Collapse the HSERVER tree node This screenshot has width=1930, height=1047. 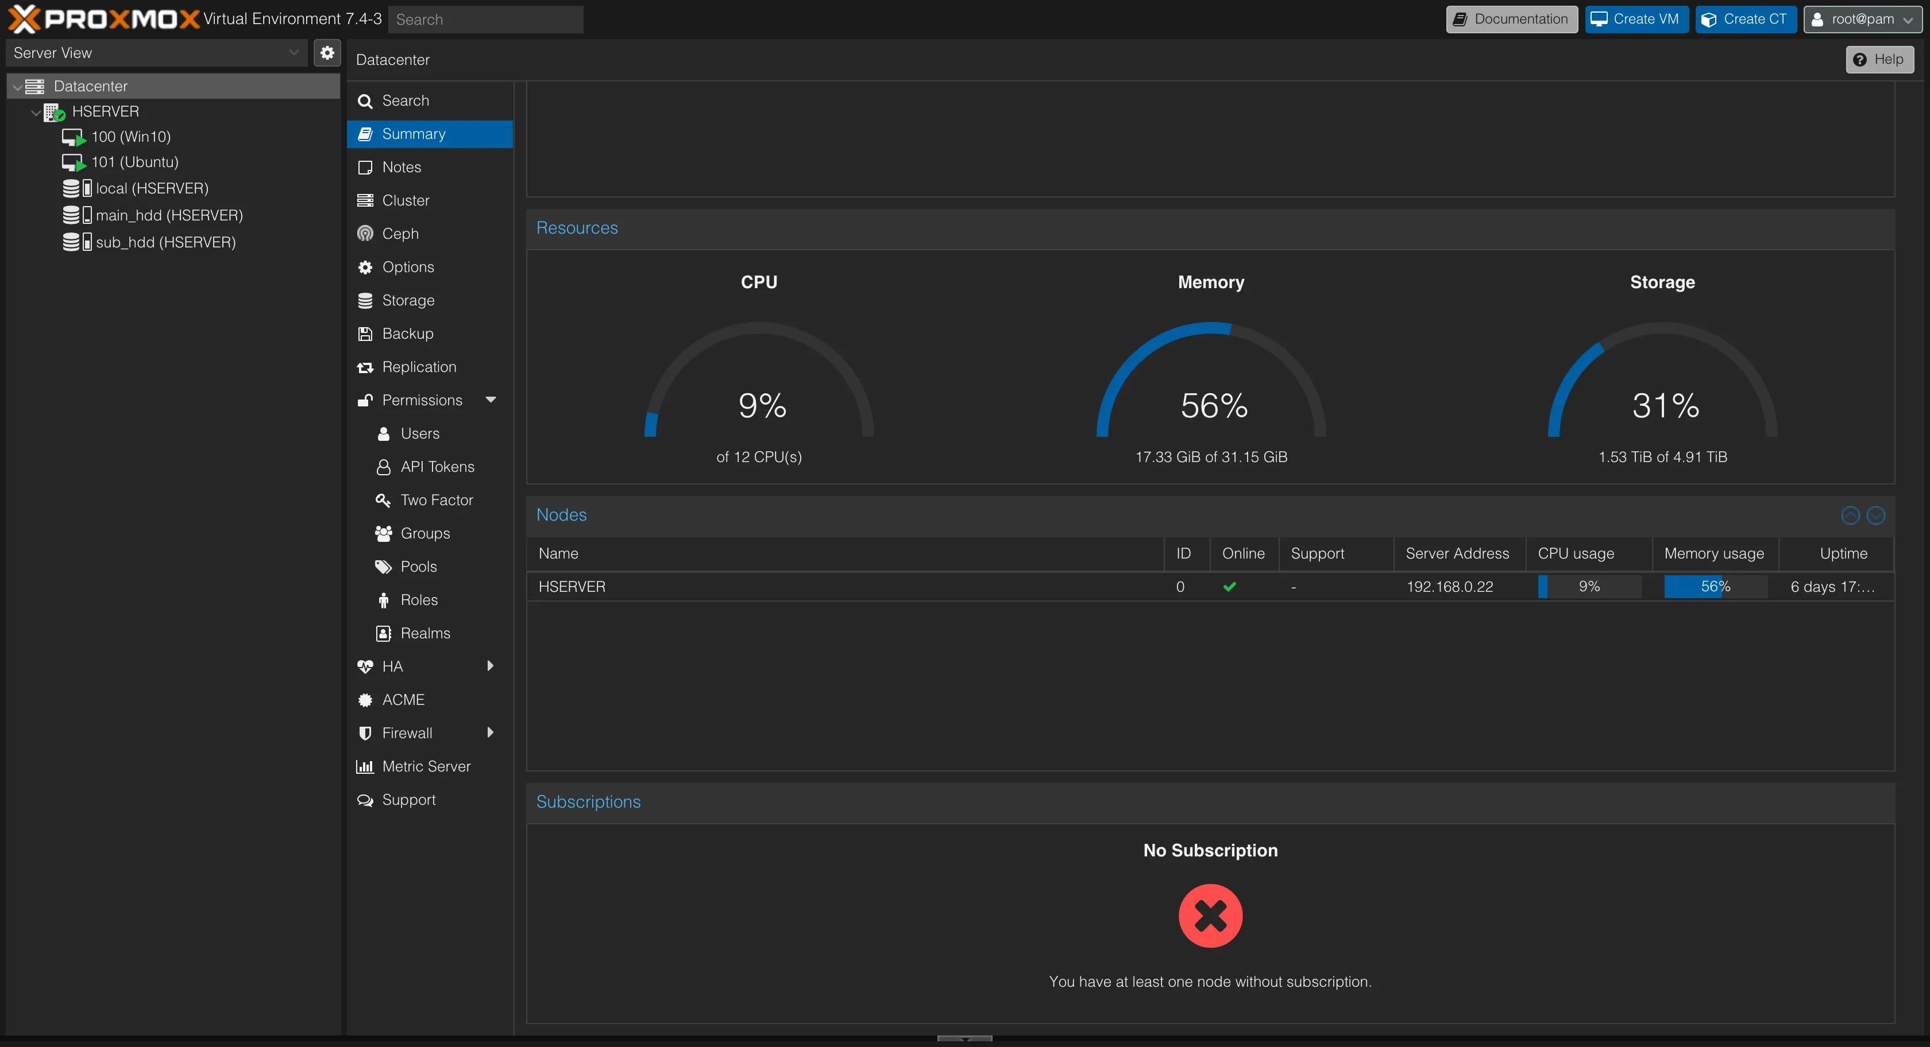(x=35, y=113)
